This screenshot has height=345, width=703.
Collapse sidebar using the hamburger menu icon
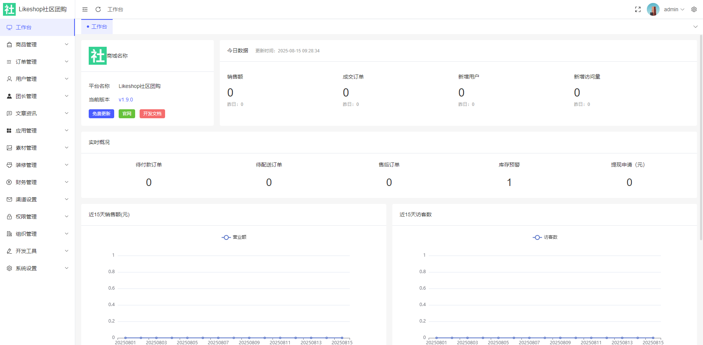85,9
